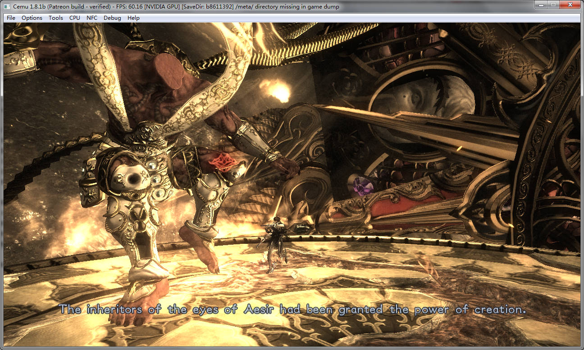The height and width of the screenshot is (350, 584).
Task: Open the Debug menu
Action: pyautogui.click(x=112, y=18)
